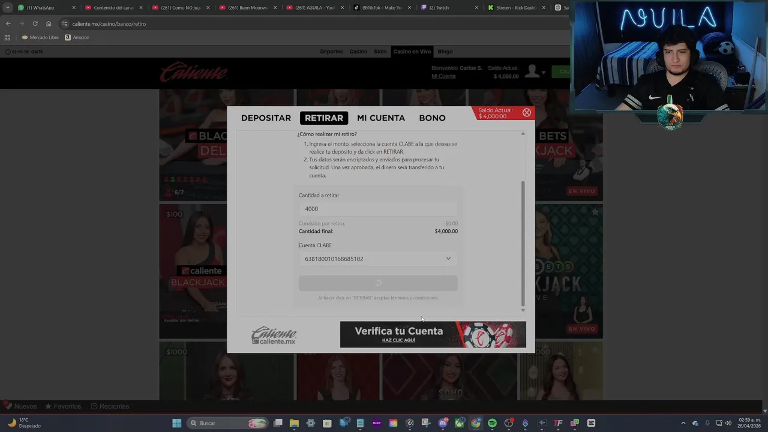Image resolution: width=768 pixels, height=432 pixels.
Task: Open the Nuevos filter at page bottom
Action: pos(20,406)
